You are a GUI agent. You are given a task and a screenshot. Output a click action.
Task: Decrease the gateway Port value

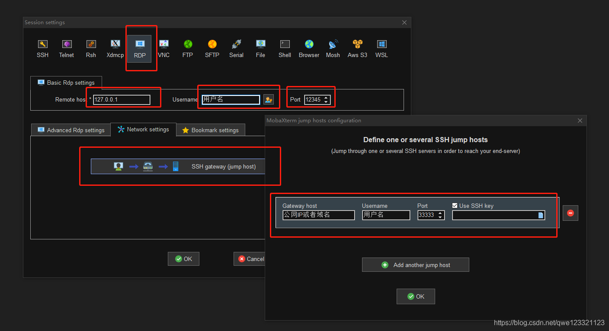click(441, 217)
